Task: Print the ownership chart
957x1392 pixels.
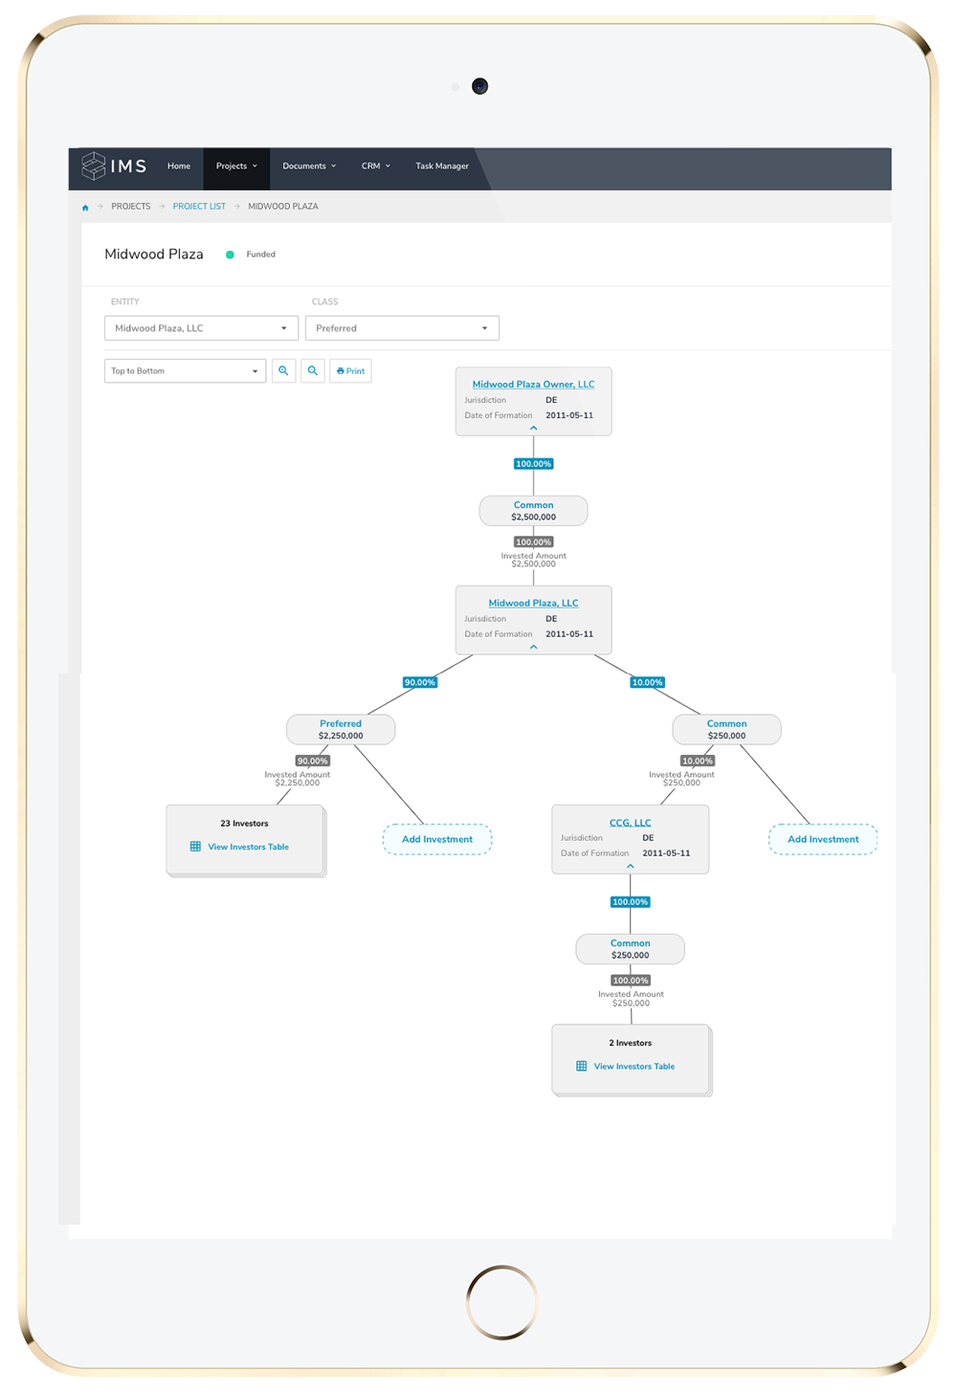Action: [350, 371]
